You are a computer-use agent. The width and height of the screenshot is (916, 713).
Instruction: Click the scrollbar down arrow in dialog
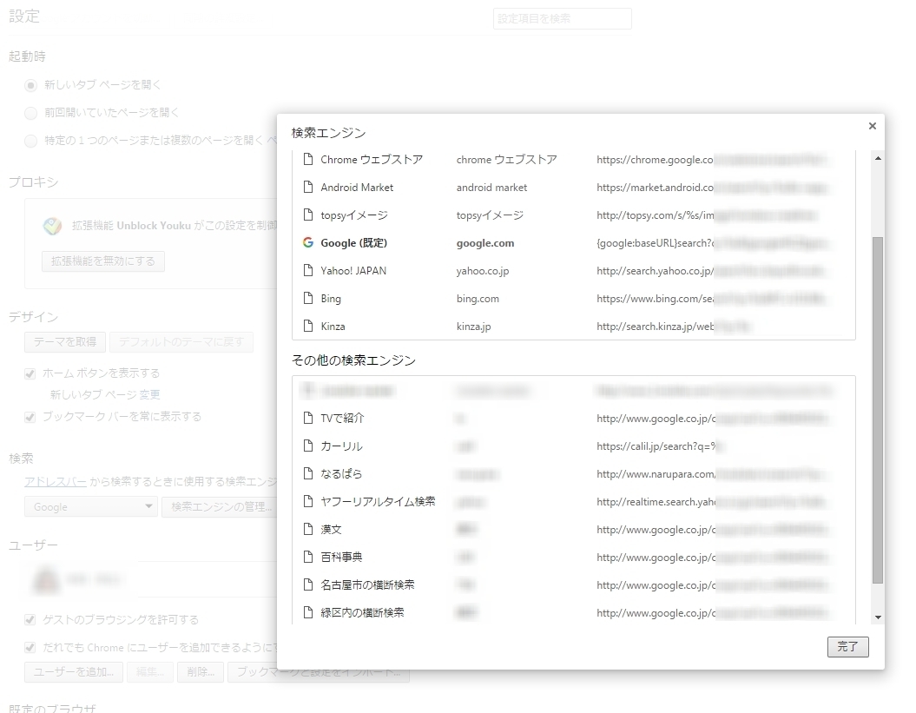(878, 617)
